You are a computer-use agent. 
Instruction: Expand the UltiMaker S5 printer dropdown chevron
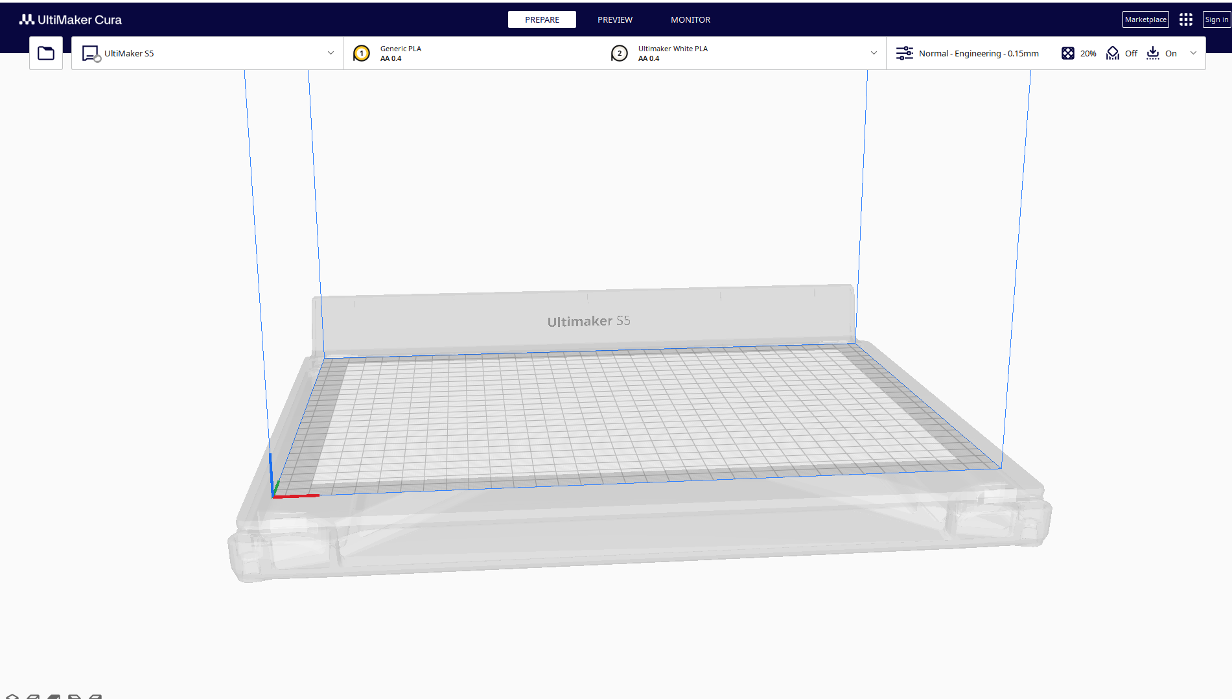coord(331,53)
